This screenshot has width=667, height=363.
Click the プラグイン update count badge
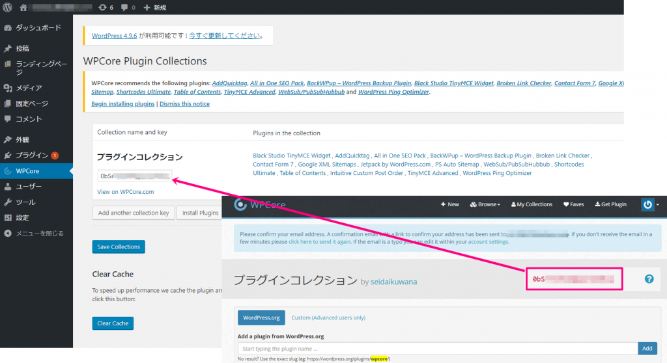click(x=55, y=155)
